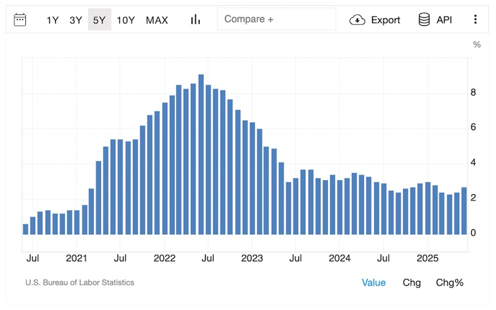Select the highlighted 5Y range button

(x=99, y=20)
